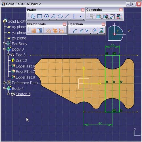Viewport: 142px width, 142px height.
Task: Open the Rectangle tool dropdown arrow
Action: (x=42, y=19)
